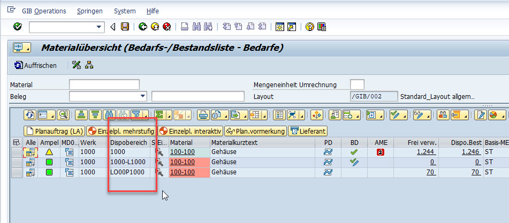
Task: Expand the filter funnel dropdown arrow
Action: [146, 115]
